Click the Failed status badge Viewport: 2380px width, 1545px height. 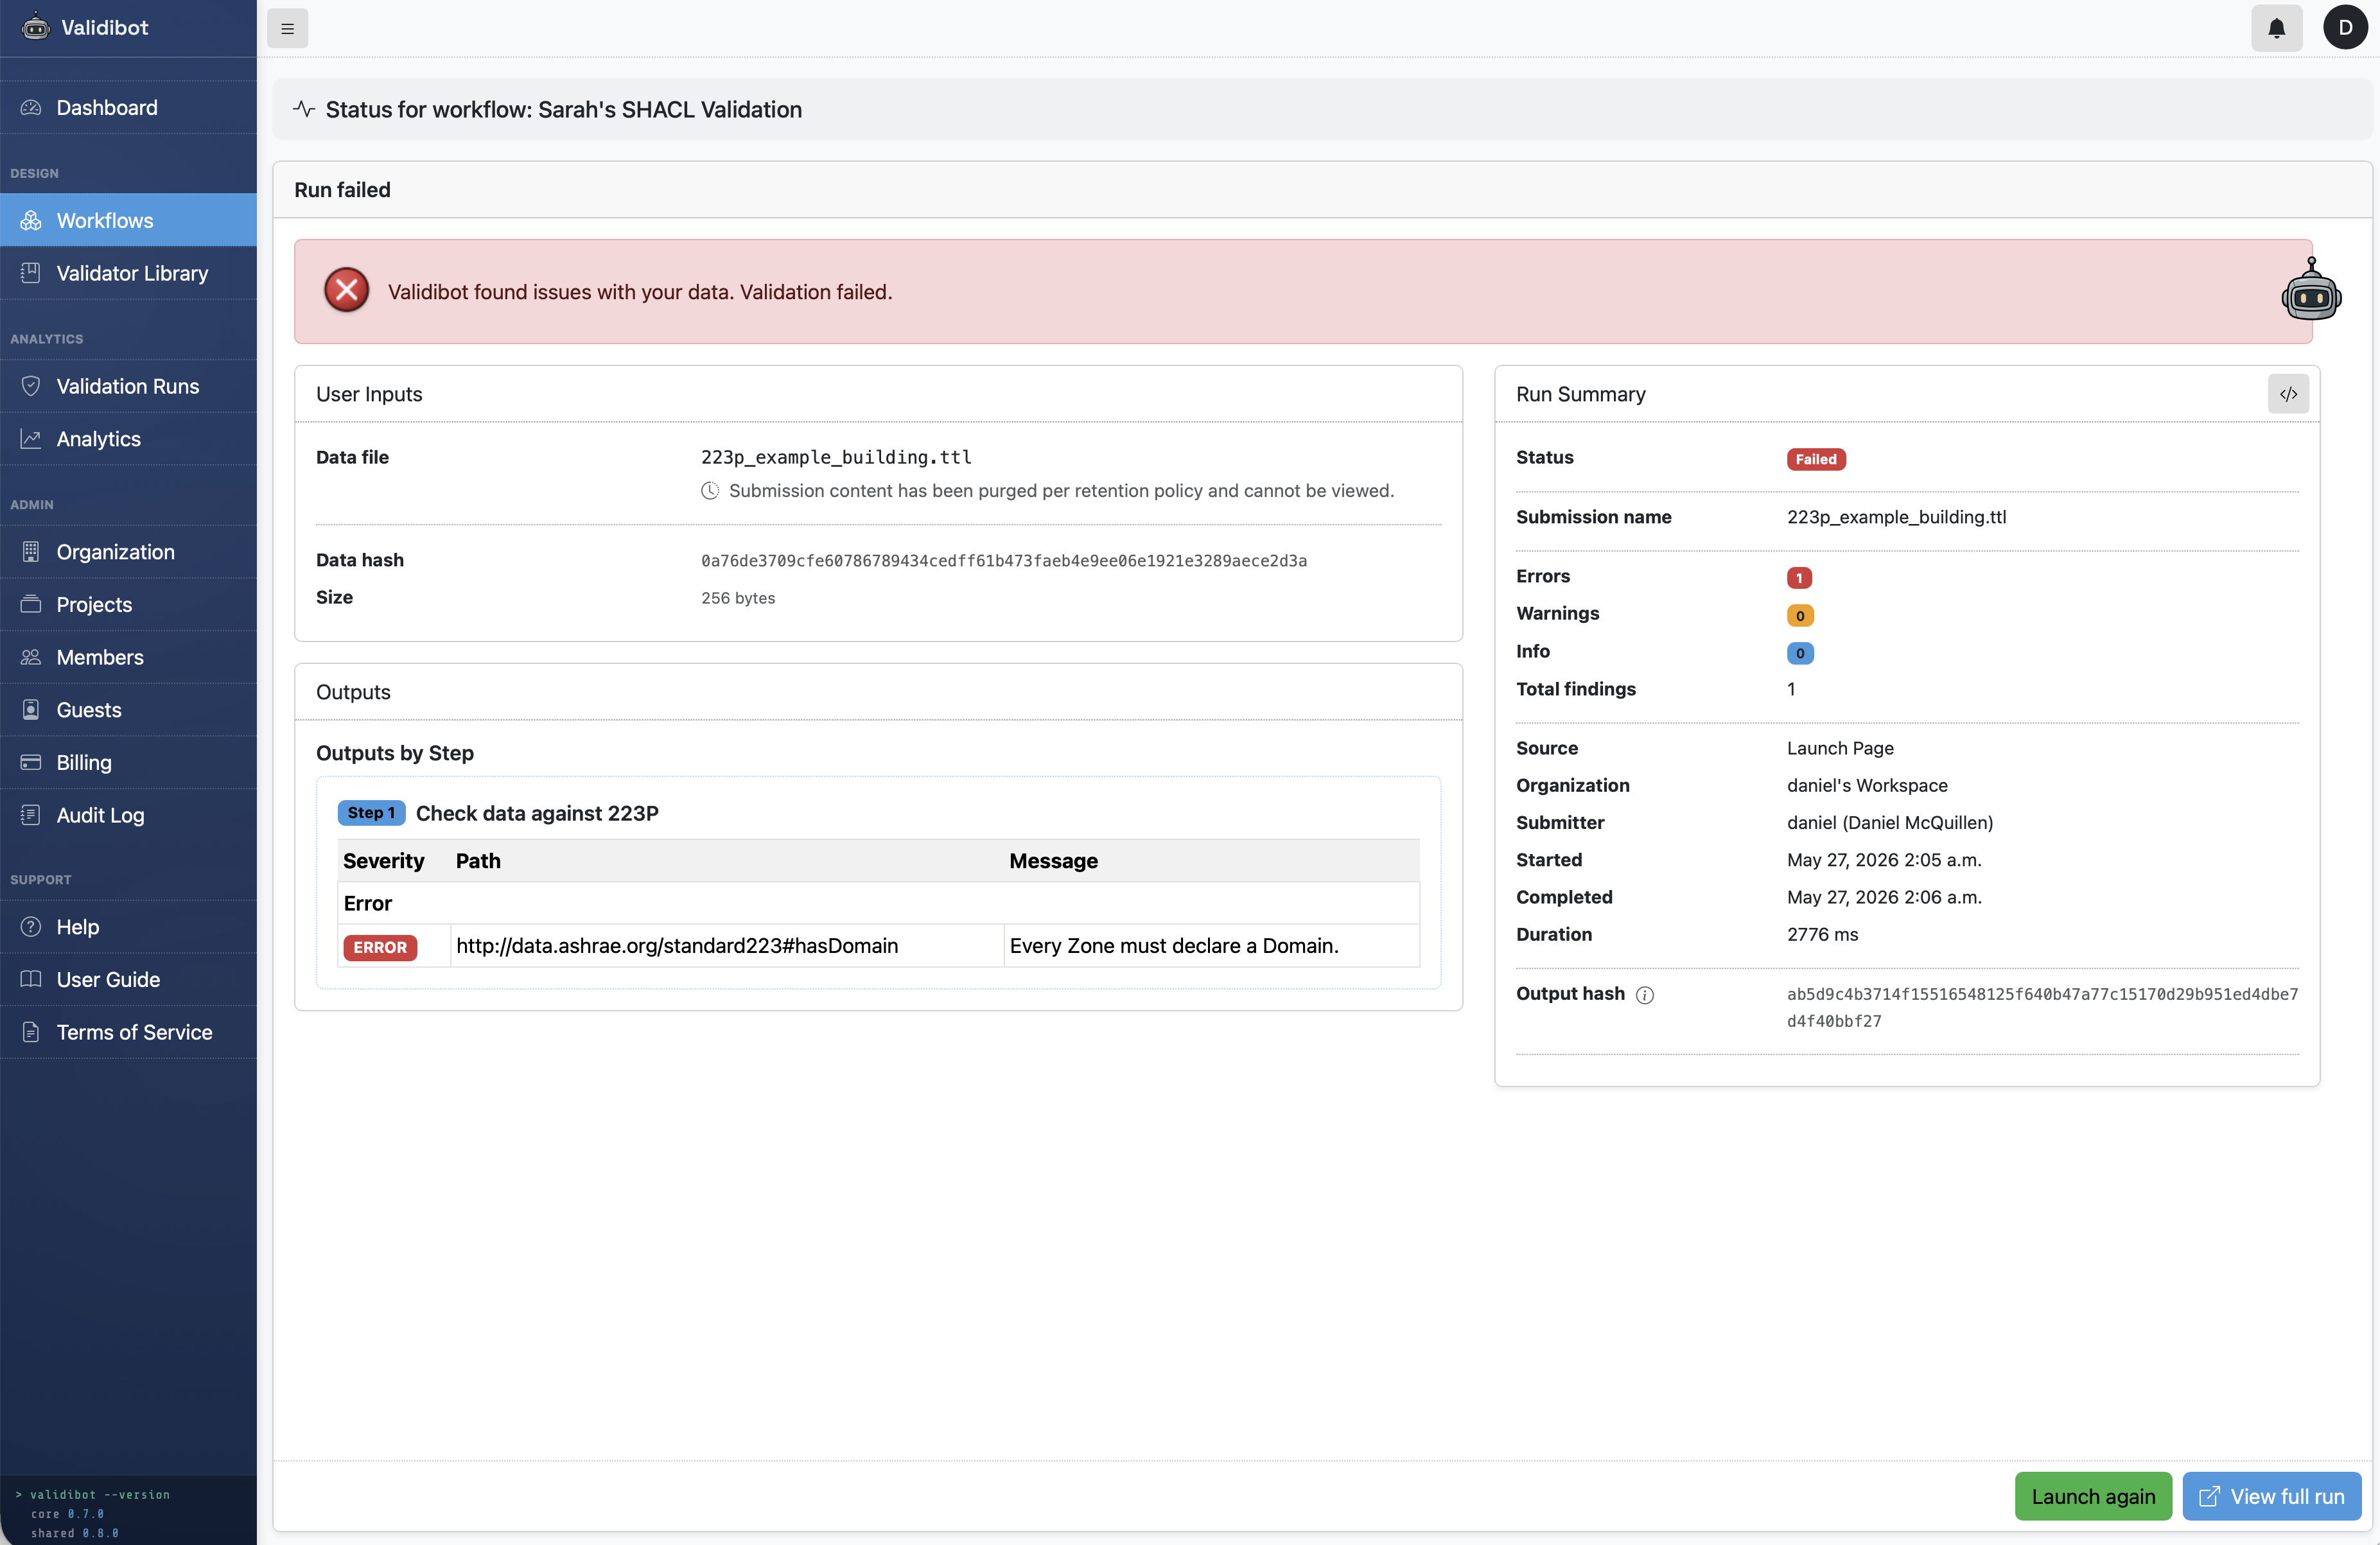[x=1816, y=459]
